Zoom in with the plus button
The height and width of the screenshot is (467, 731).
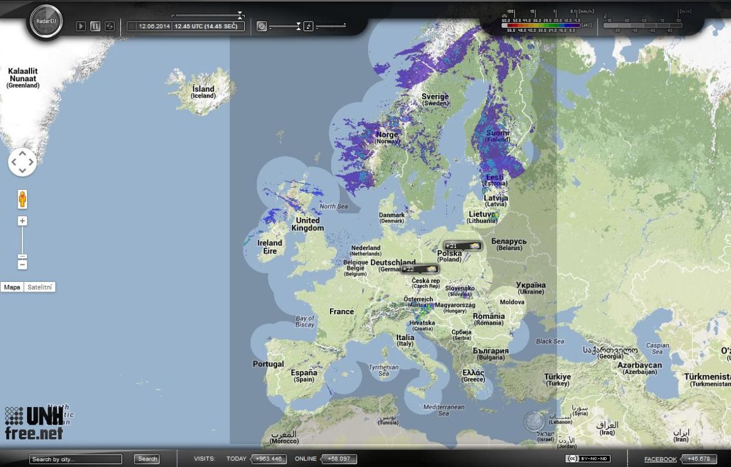[x=22, y=221]
